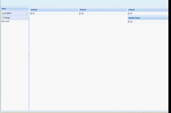Viewport: 171px width, 113px height.
Task: Click the Navigation folder icon
Action: pos(3,13)
